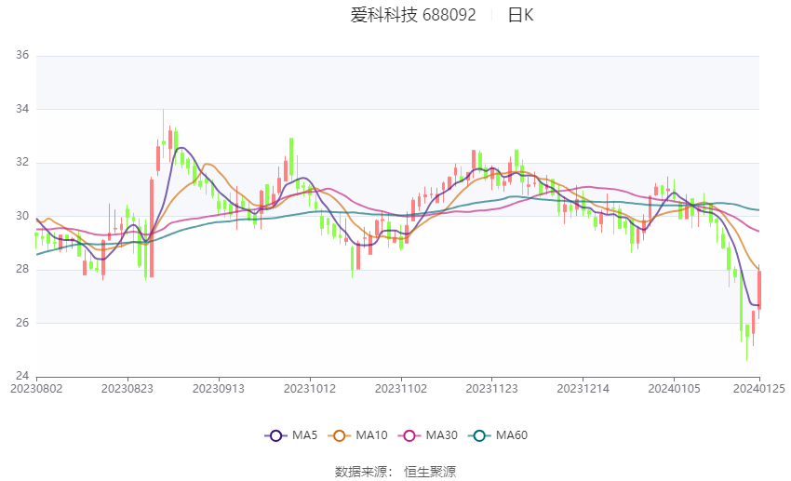Click the 32 price axis label
This screenshot has height=481, width=791.
coord(22,162)
